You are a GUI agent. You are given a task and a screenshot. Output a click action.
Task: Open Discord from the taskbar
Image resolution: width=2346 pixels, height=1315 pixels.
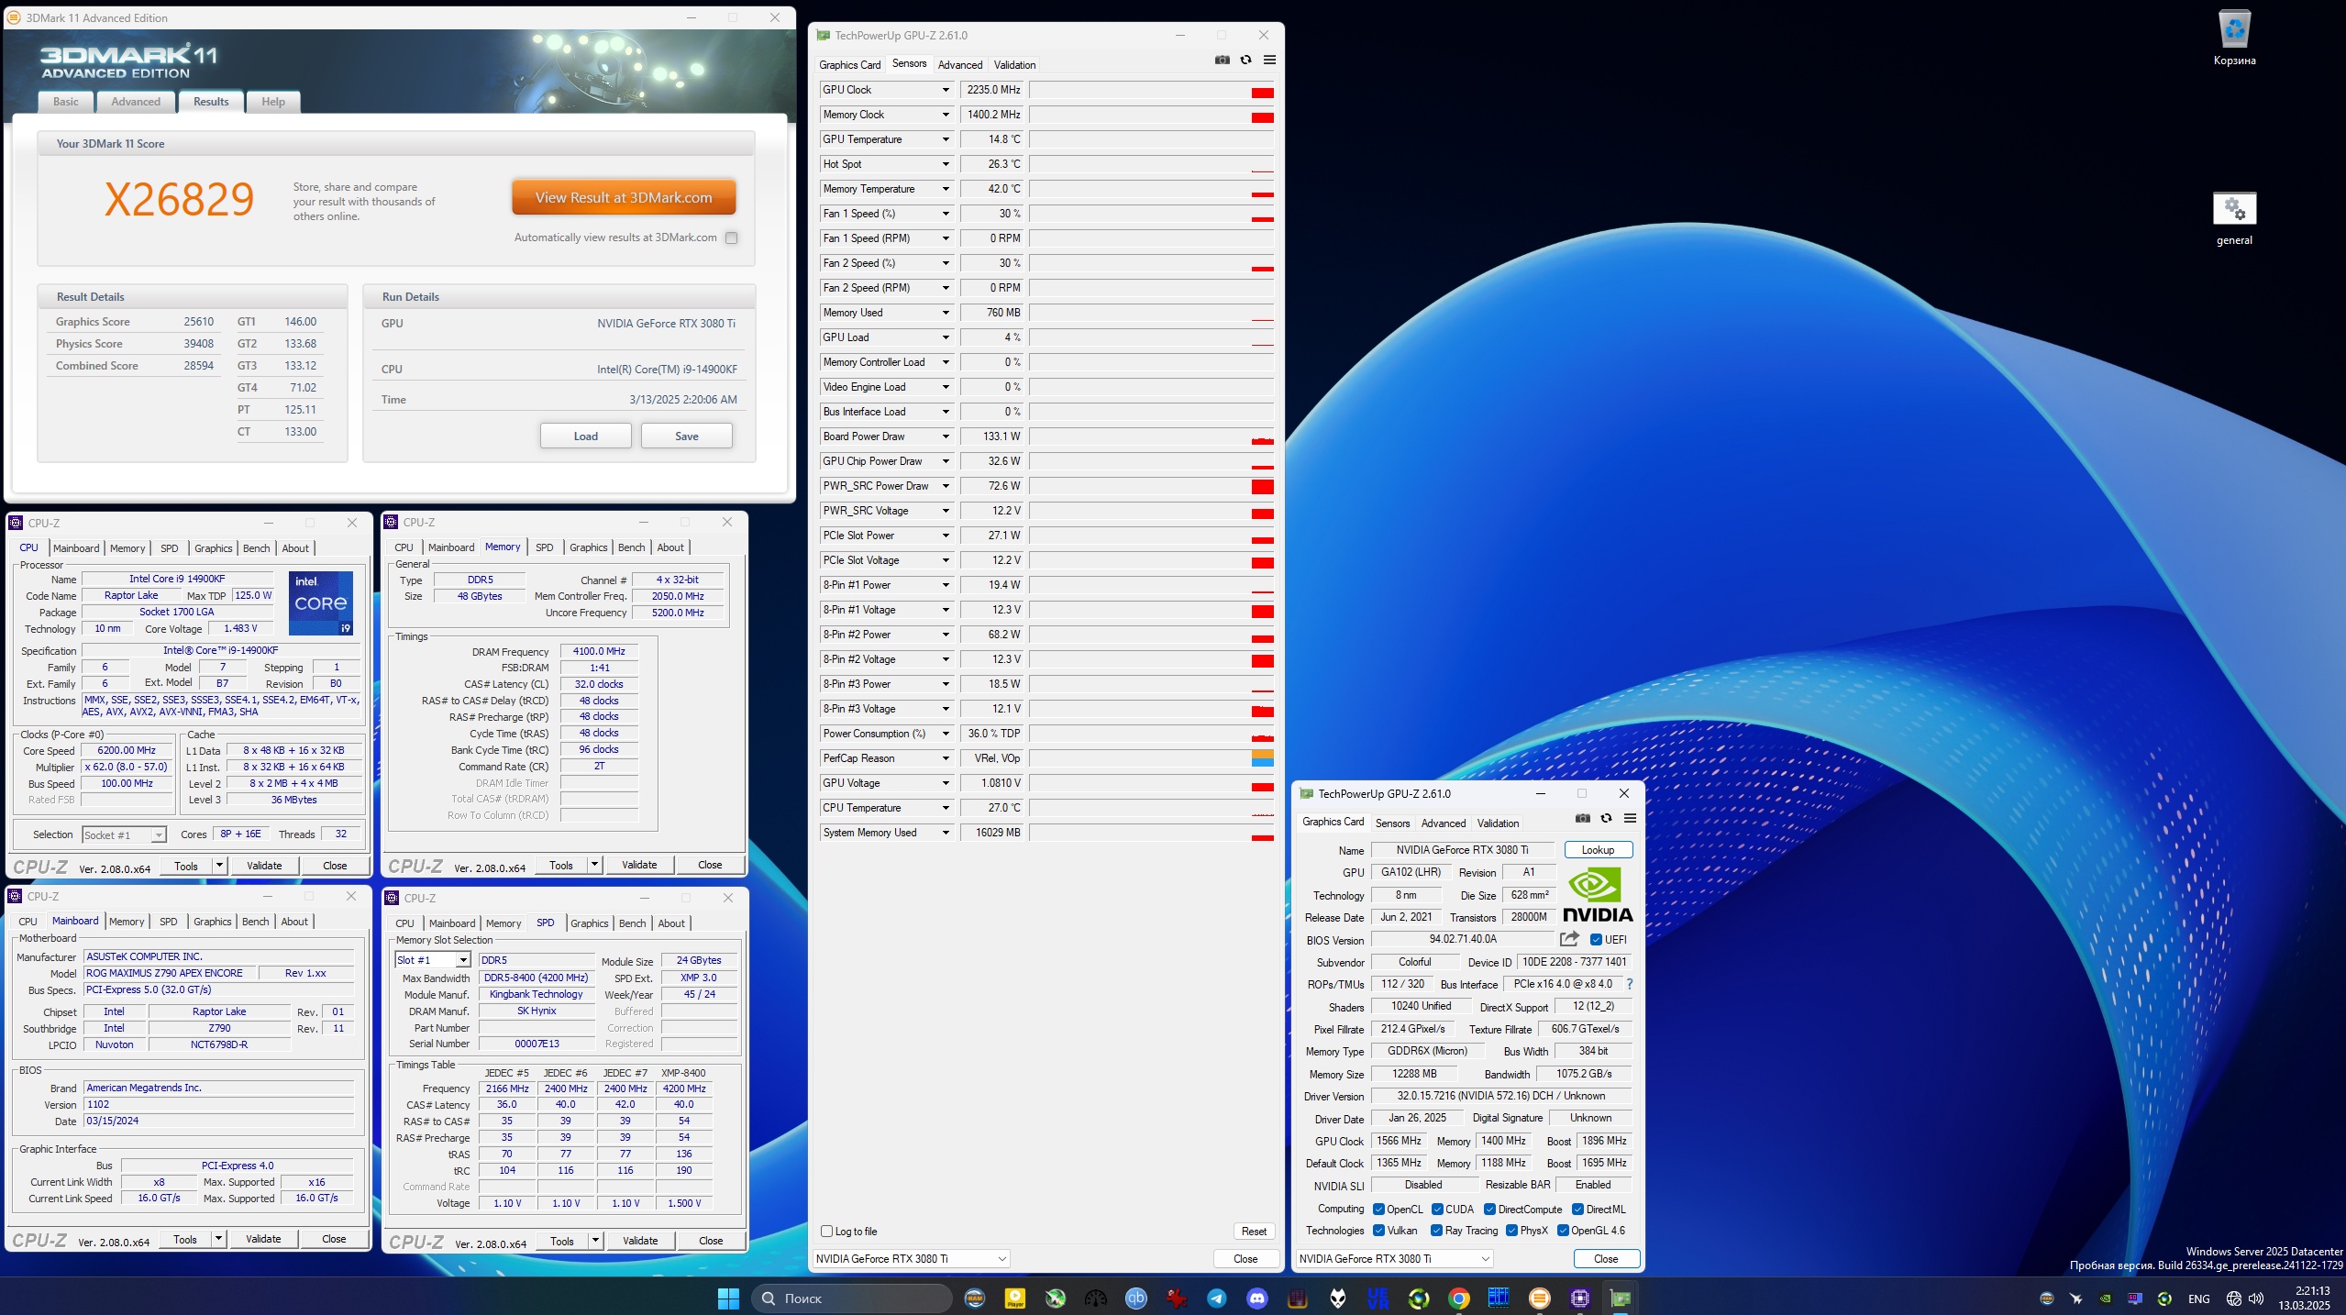(x=1257, y=1298)
